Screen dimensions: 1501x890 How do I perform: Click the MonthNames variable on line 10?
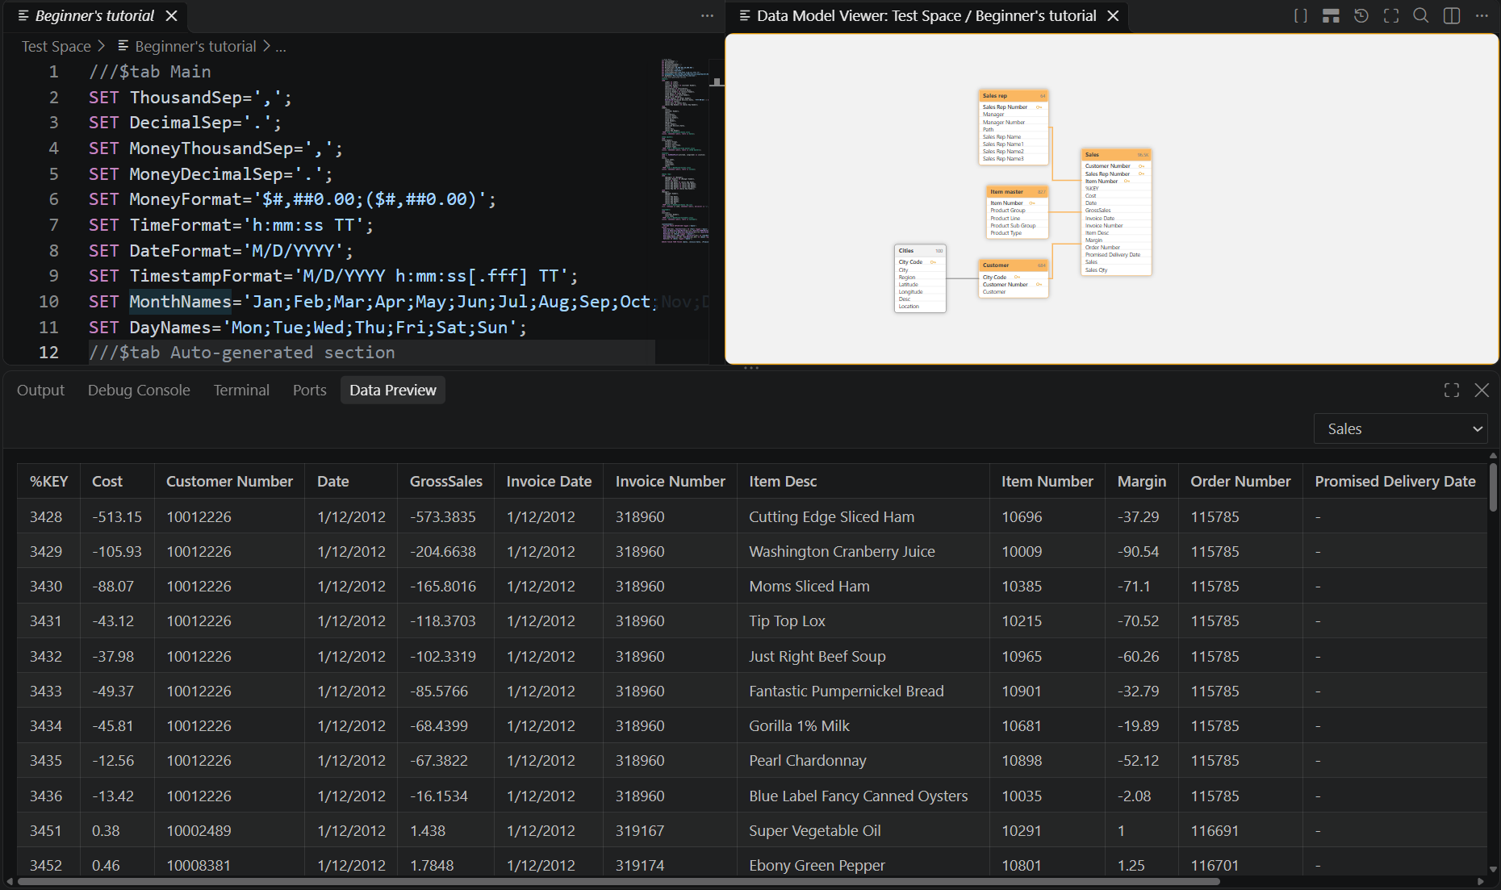click(180, 302)
